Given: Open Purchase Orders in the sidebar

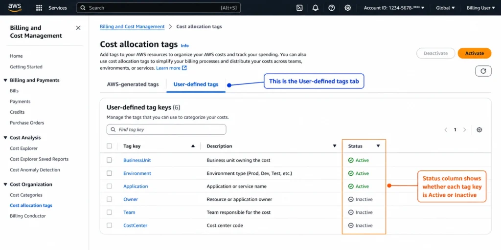Looking at the screenshot, I should 27,123.
